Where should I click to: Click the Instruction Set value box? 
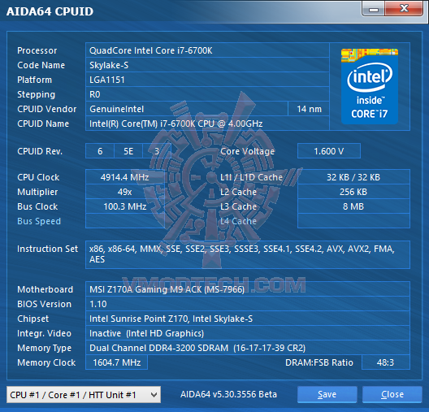pos(248,254)
